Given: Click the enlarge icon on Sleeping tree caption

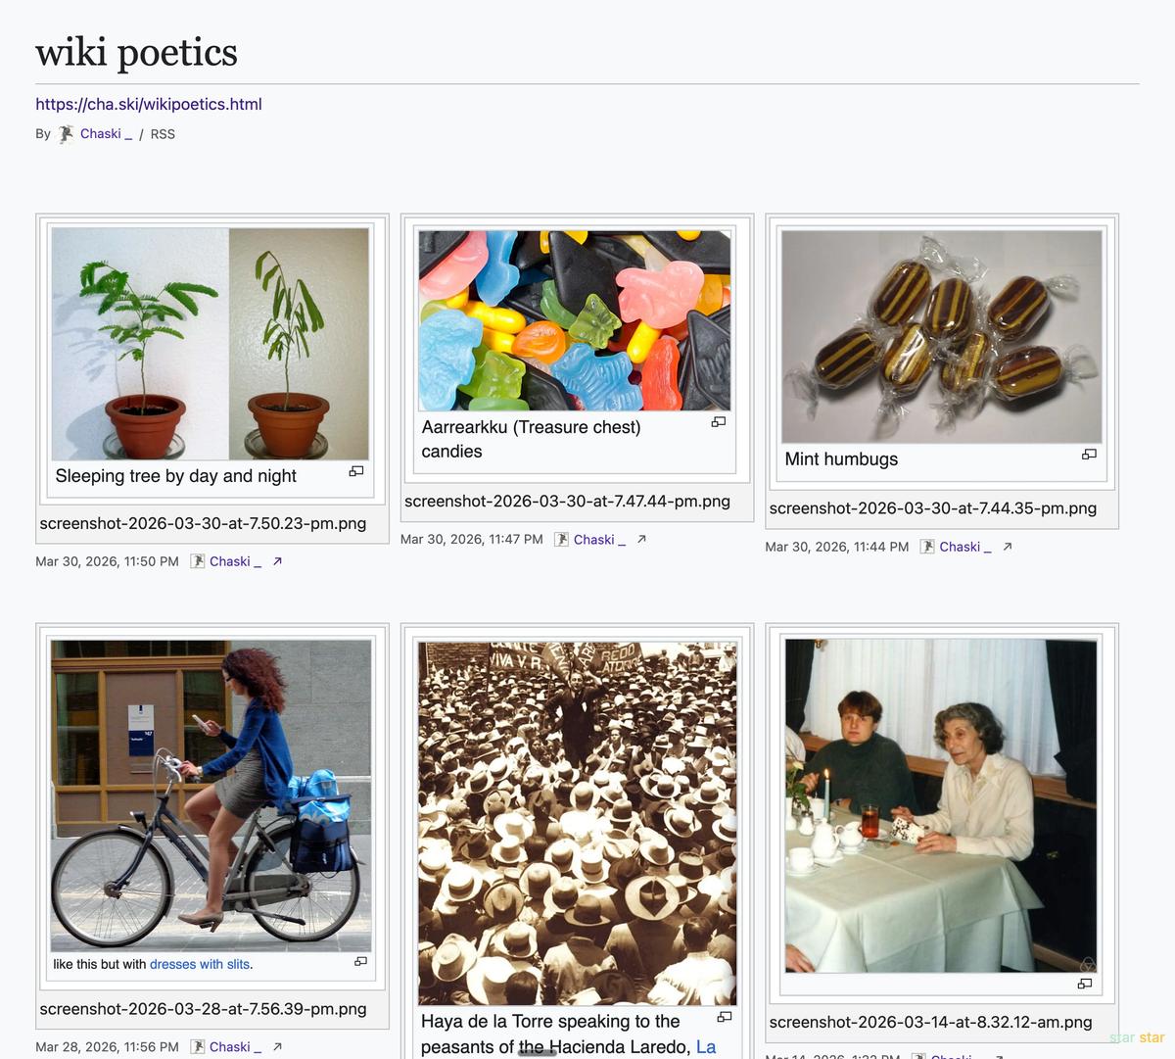Looking at the screenshot, I should (x=356, y=471).
